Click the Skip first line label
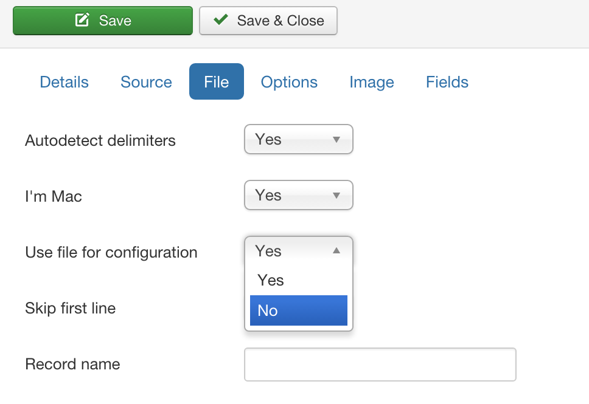 click(70, 309)
